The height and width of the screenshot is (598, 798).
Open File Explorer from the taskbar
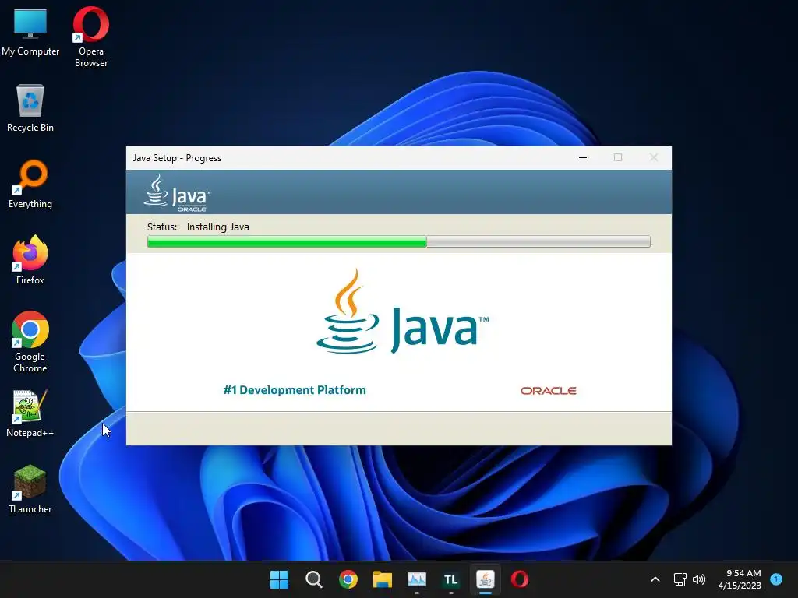point(382,579)
